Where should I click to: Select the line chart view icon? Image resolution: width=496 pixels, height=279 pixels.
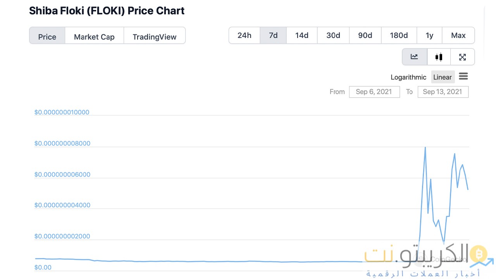click(414, 57)
